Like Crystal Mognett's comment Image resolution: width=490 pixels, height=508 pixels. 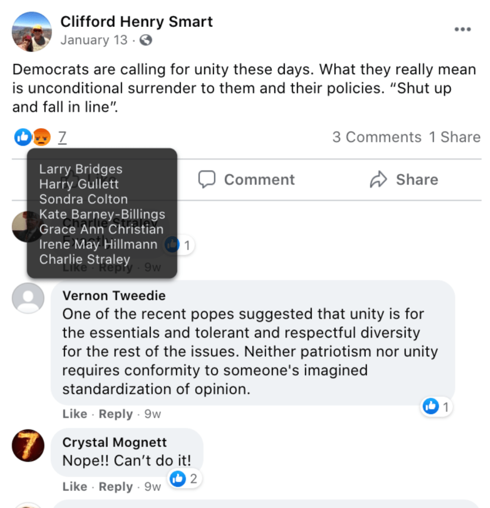click(x=75, y=487)
